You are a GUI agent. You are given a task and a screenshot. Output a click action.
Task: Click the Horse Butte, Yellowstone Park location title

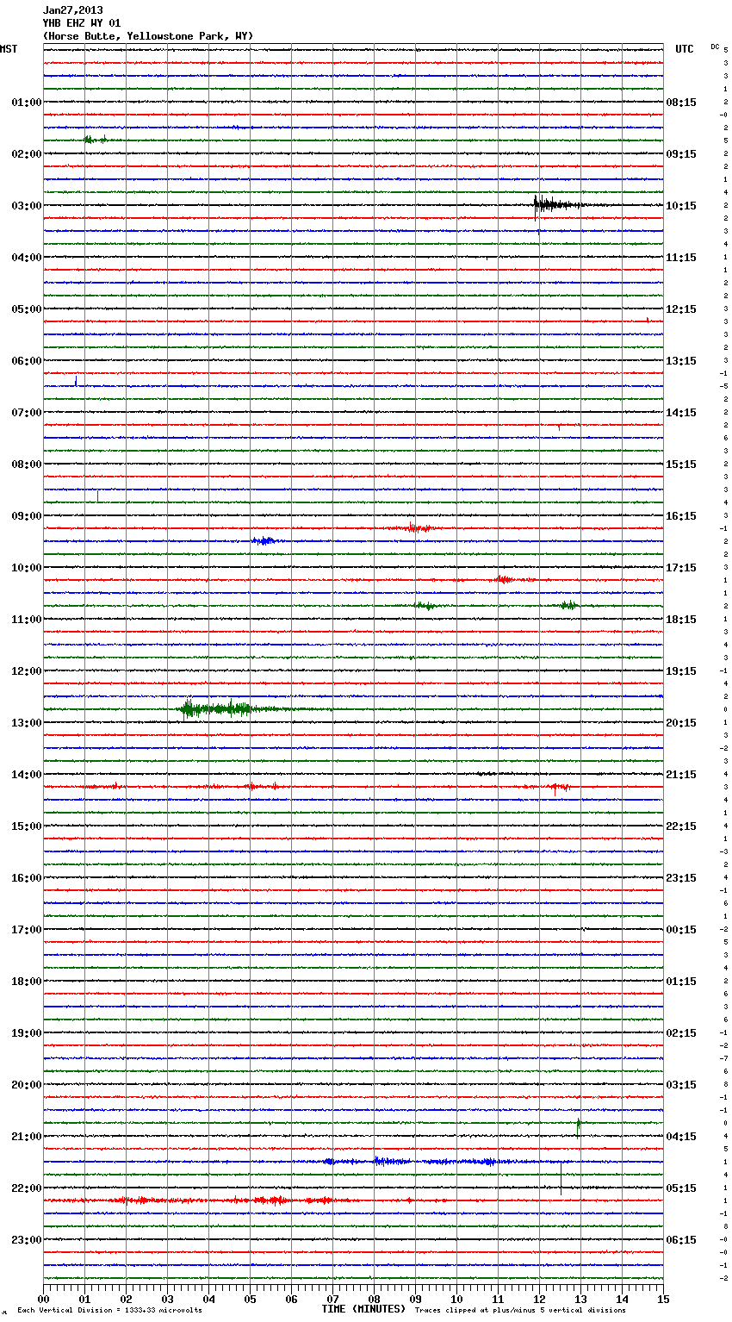tap(148, 36)
